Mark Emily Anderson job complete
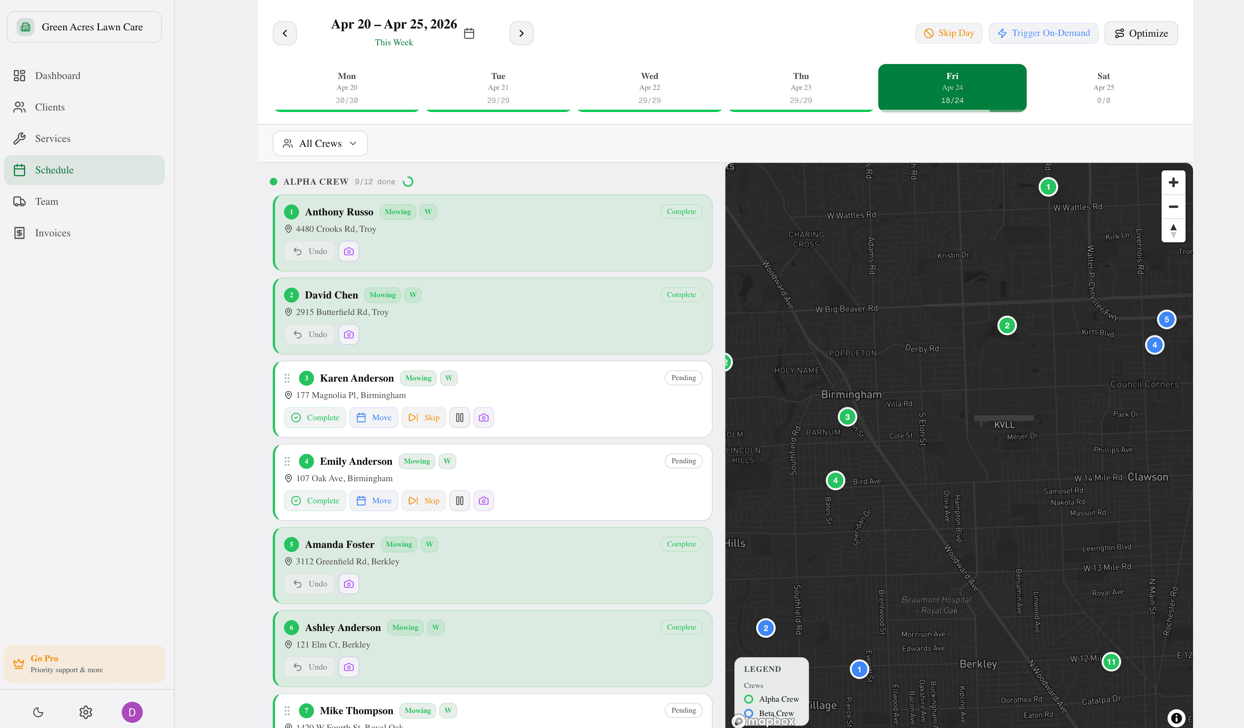1244x728 pixels. click(315, 501)
